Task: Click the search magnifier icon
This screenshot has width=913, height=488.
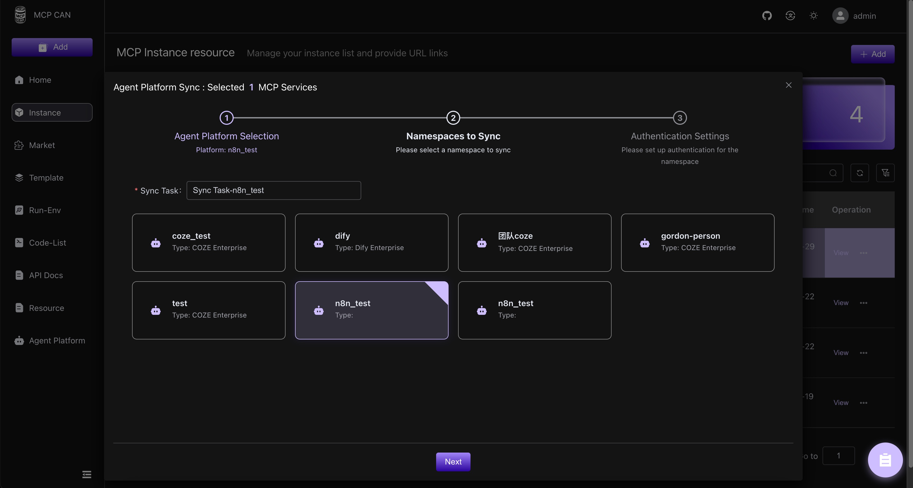Action: (833, 173)
